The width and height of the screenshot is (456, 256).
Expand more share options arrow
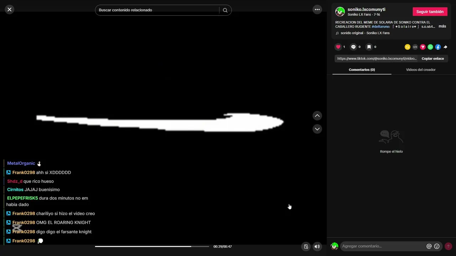coord(445,47)
